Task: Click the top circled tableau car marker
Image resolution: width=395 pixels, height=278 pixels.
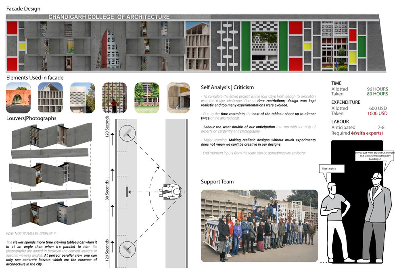Action: 127,133
